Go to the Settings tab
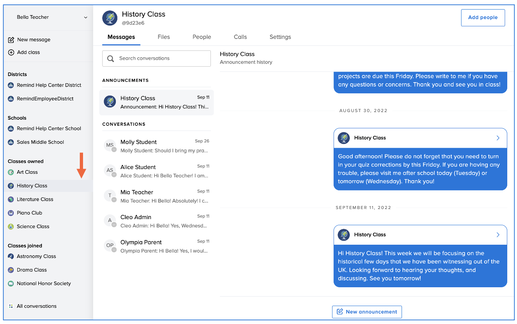517x324 pixels. click(280, 37)
